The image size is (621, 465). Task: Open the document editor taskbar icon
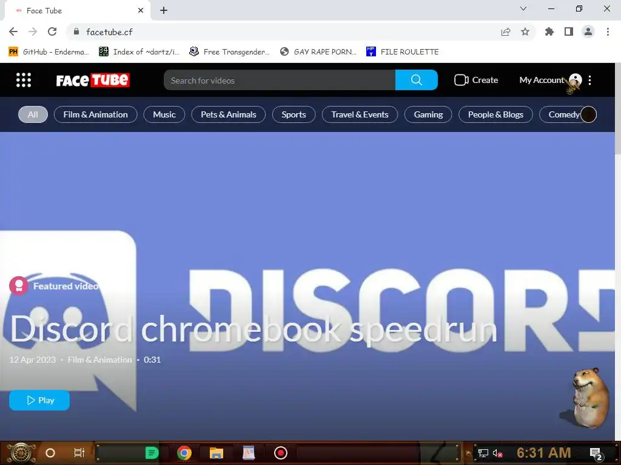click(248, 453)
